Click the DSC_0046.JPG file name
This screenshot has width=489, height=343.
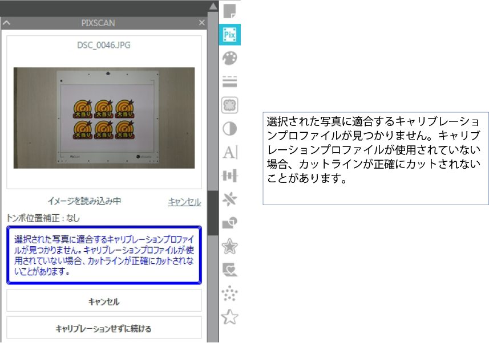(x=104, y=45)
